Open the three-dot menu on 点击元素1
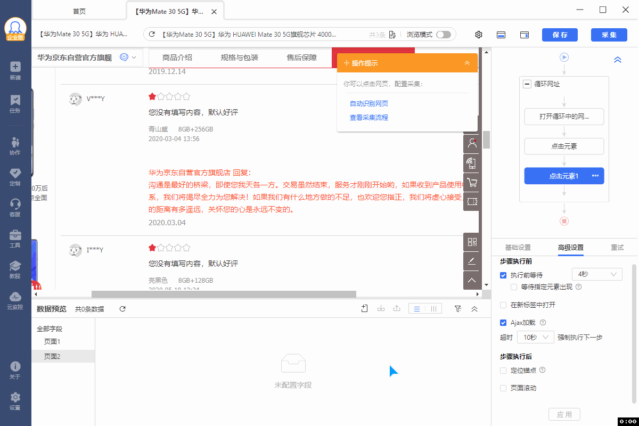This screenshot has height=426, width=639. pyautogui.click(x=595, y=176)
